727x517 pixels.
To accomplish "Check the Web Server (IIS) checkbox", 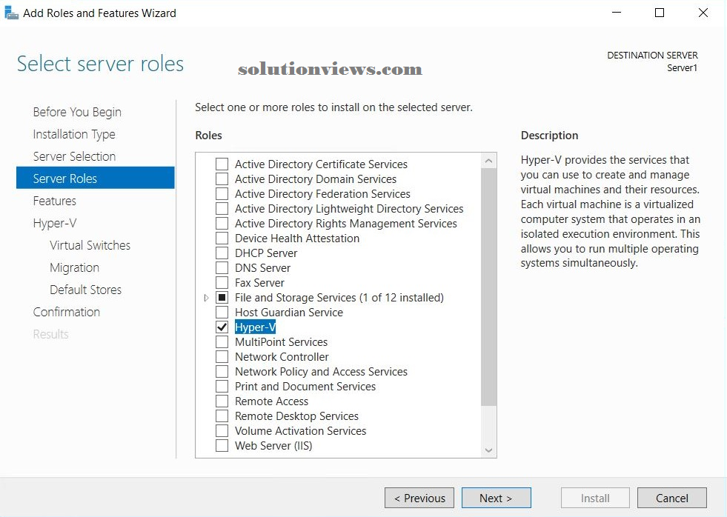I will pos(222,446).
